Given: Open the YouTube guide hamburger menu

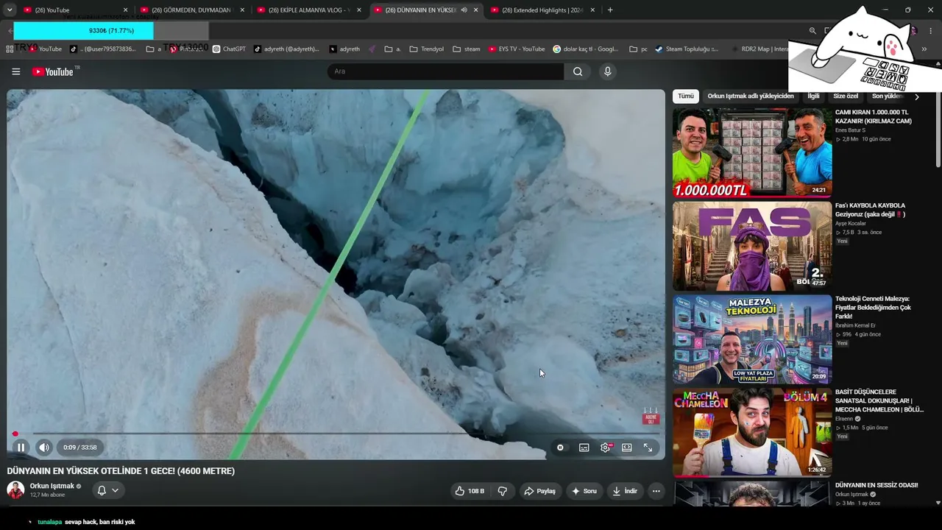Looking at the screenshot, I should 16,71.
